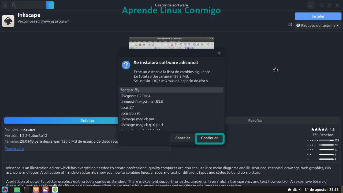Click the green software manager taskbar icon
343x193 pixels.
[55, 190]
